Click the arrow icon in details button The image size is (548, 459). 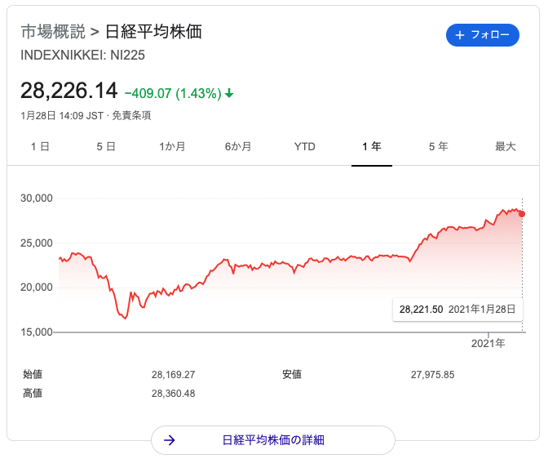[x=170, y=440]
